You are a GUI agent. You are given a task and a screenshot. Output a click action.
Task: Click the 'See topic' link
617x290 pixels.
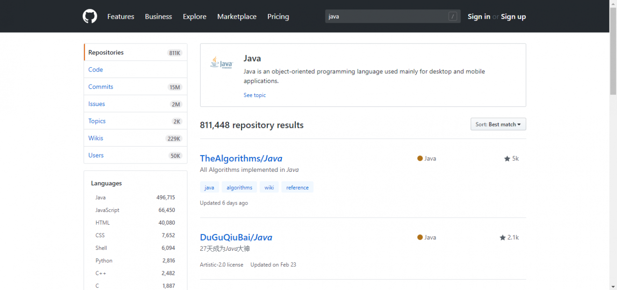point(254,95)
